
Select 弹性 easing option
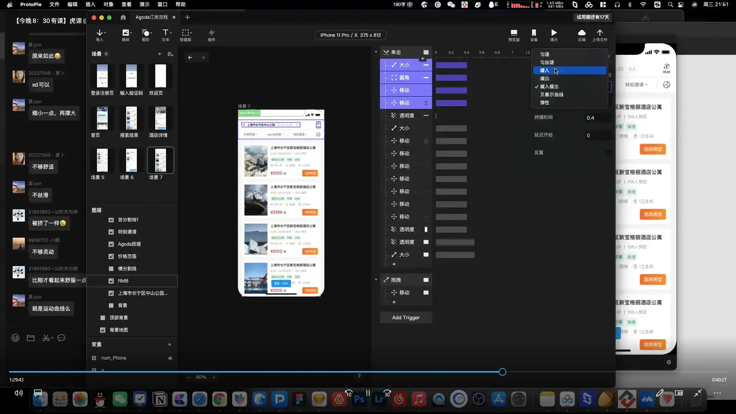[545, 103]
